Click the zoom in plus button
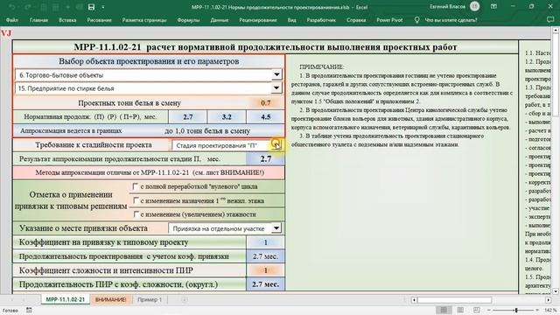The height and width of the screenshot is (315, 560). 536,310
